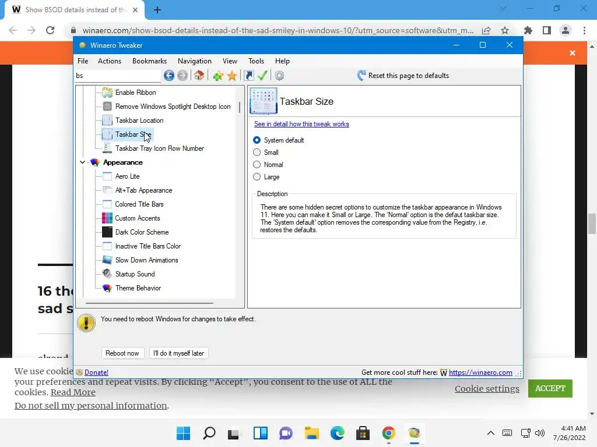Click Read More link in cookie notice
The height and width of the screenshot is (447, 597).
[x=73, y=392]
